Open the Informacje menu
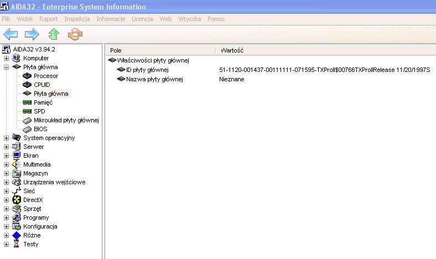 [111, 19]
